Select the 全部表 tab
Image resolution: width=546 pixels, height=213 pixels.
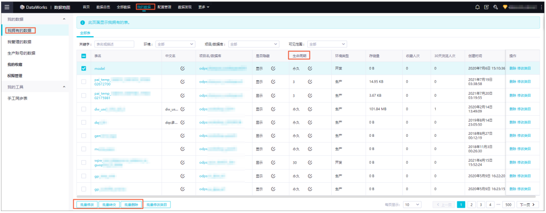pyautogui.click(x=85, y=33)
